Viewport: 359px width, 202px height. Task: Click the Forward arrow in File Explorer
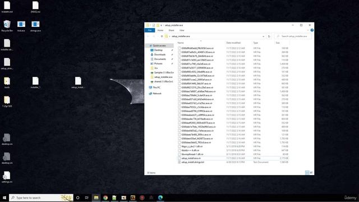154,36
